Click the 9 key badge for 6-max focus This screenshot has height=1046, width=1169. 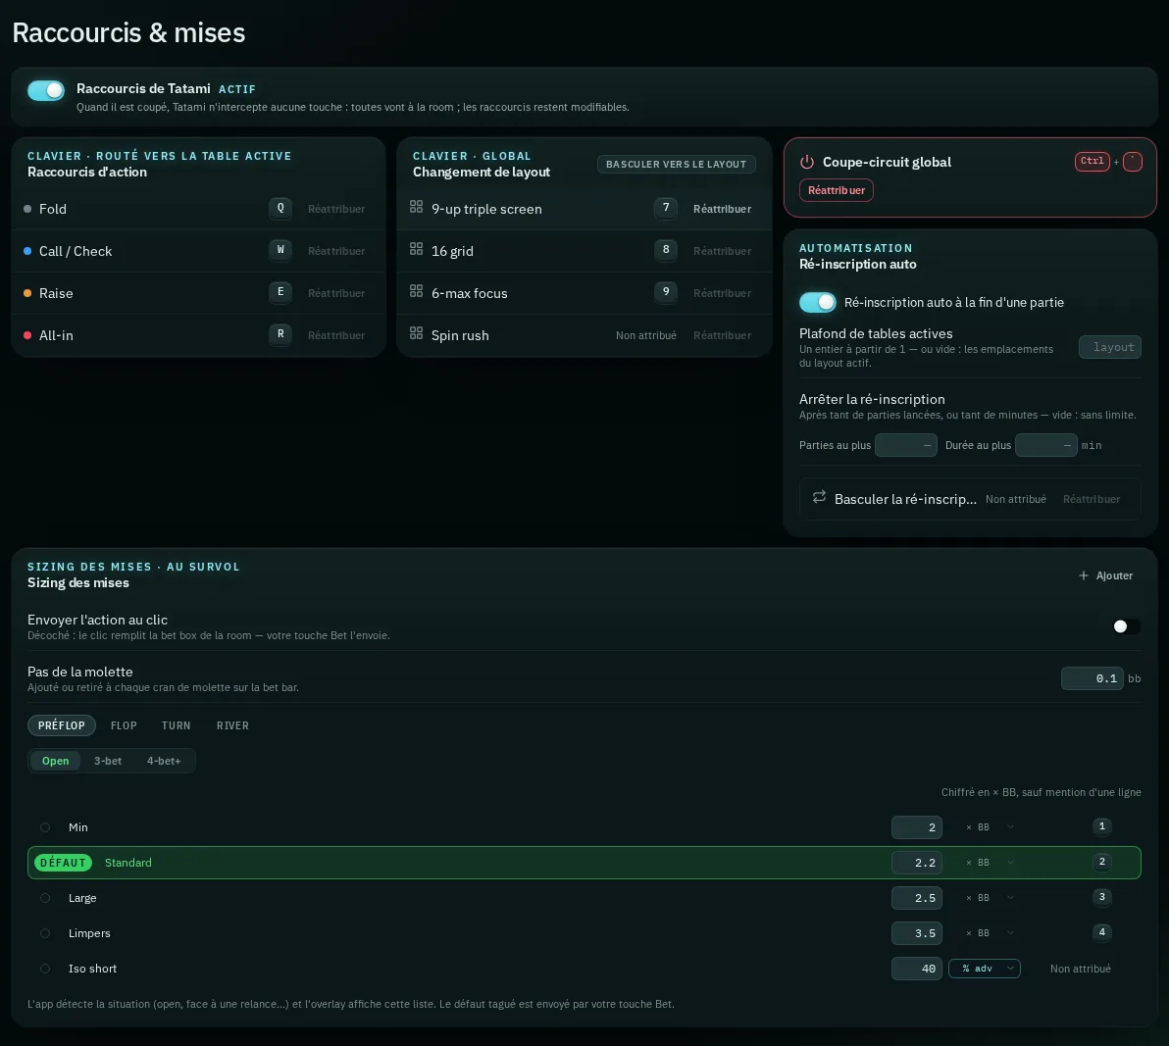666,292
